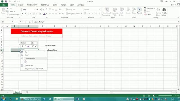The width and height of the screenshot is (180, 101).
Task: Open the FILE tab
Action: [x=4, y=5]
